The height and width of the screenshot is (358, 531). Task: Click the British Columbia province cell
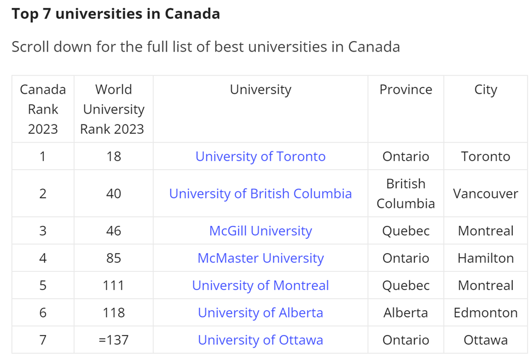pos(406,194)
